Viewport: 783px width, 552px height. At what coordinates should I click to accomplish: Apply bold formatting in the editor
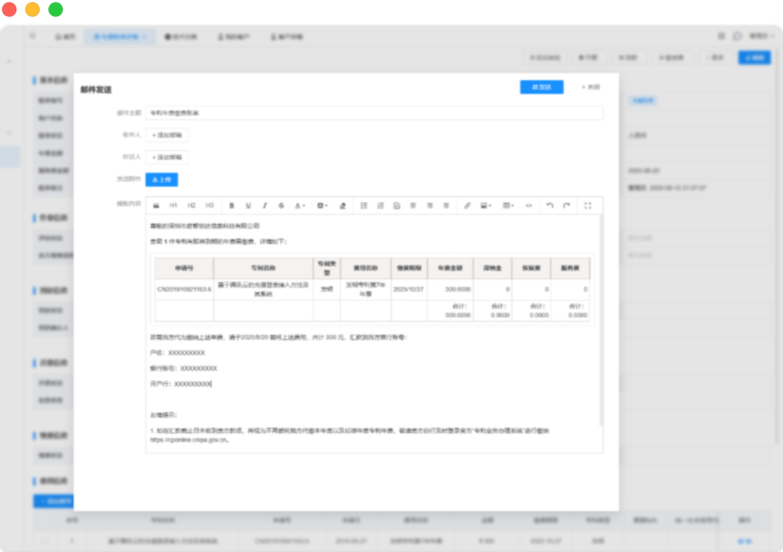tap(232, 206)
